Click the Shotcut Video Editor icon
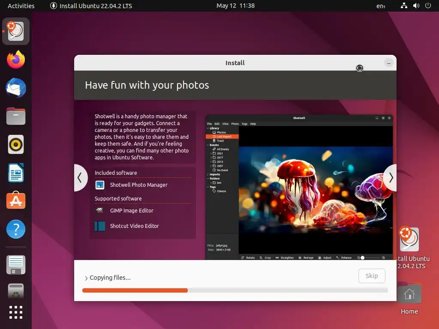This screenshot has height=329, width=439. (100, 226)
